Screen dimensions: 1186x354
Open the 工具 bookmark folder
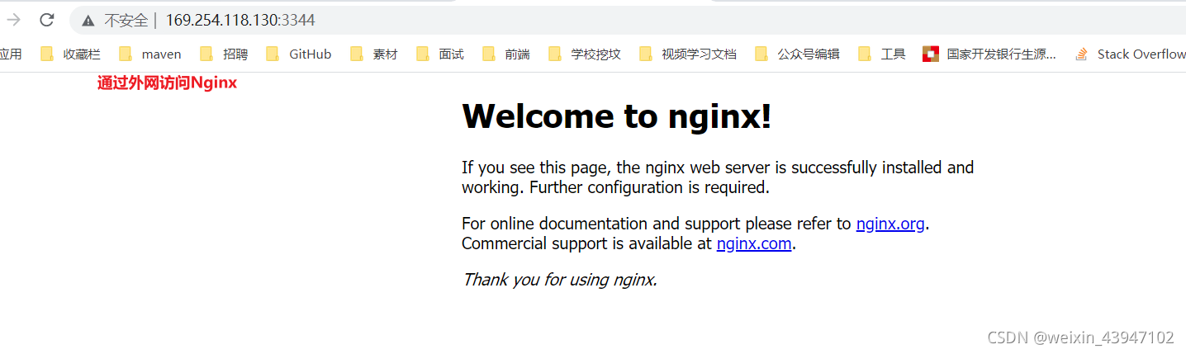pos(882,54)
